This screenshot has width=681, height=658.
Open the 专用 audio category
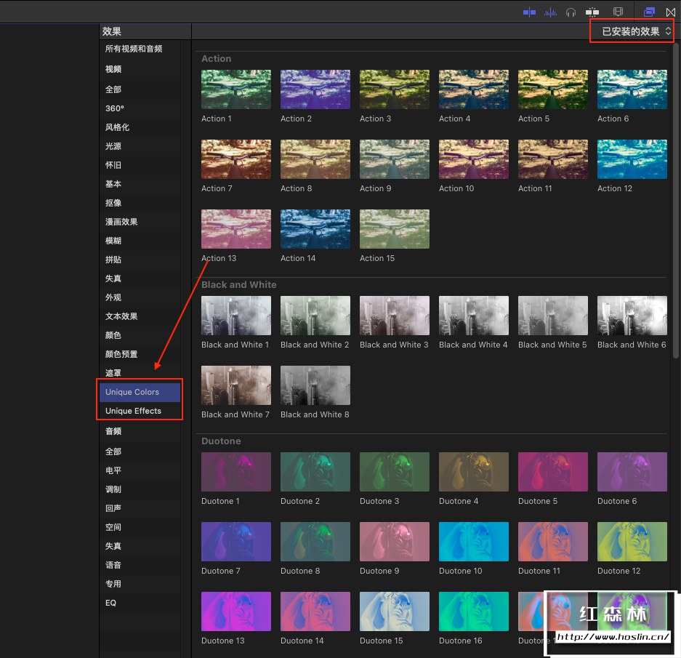point(140,584)
